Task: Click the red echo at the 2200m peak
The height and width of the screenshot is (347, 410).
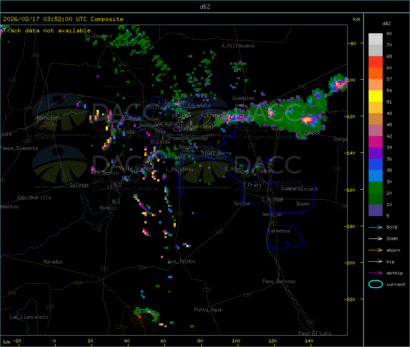Action: tap(138, 316)
